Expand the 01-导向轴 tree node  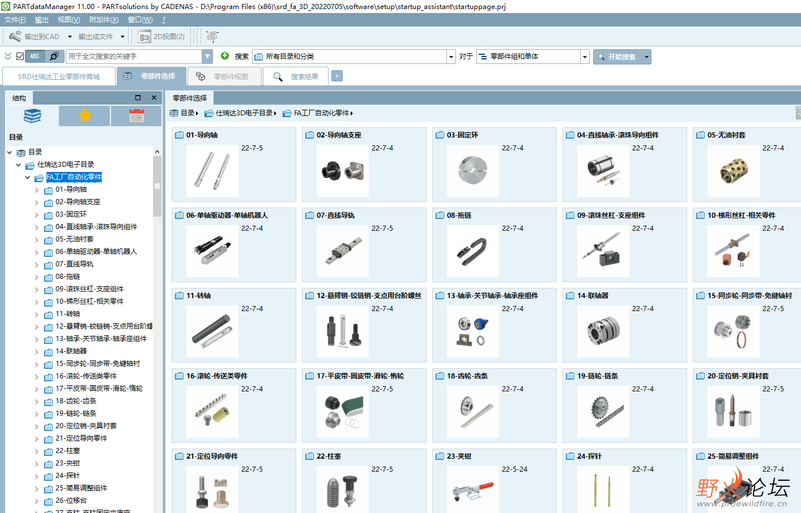click(x=37, y=190)
